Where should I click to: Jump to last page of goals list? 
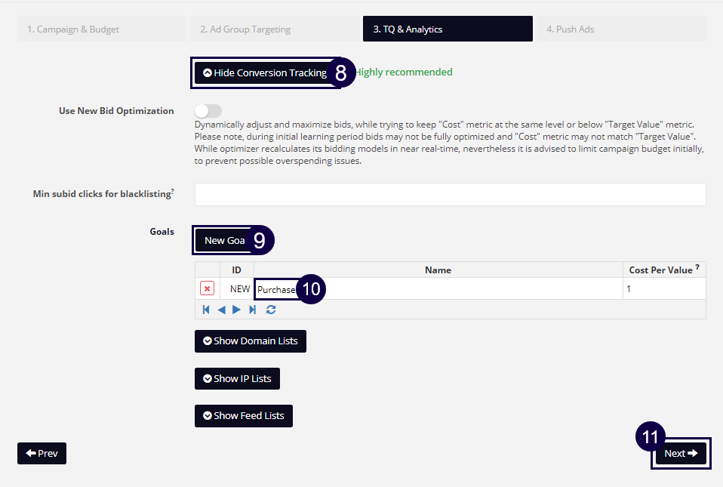pos(252,309)
